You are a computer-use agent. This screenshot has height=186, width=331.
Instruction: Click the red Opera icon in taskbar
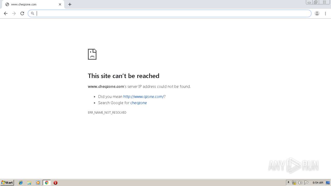point(55,183)
